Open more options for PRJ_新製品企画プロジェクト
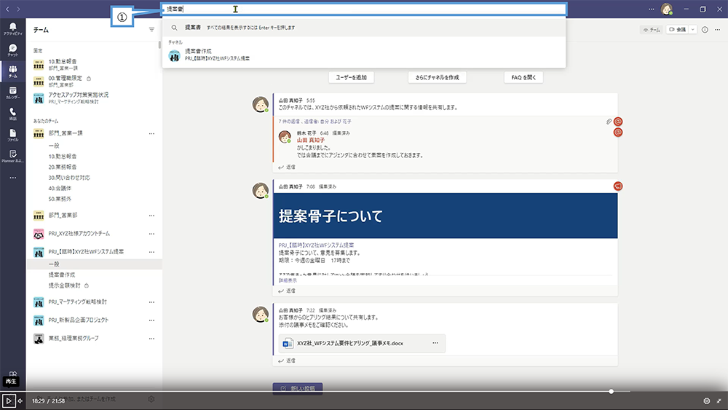728x410 pixels. (x=151, y=320)
